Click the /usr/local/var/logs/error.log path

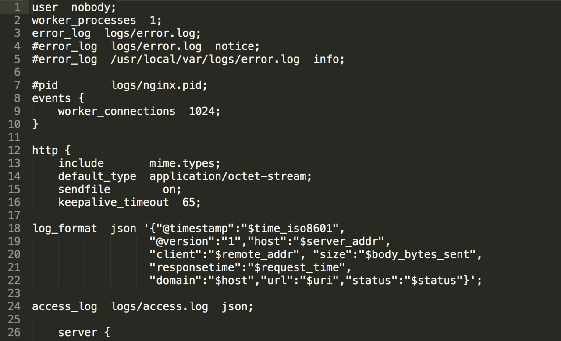[205, 60]
